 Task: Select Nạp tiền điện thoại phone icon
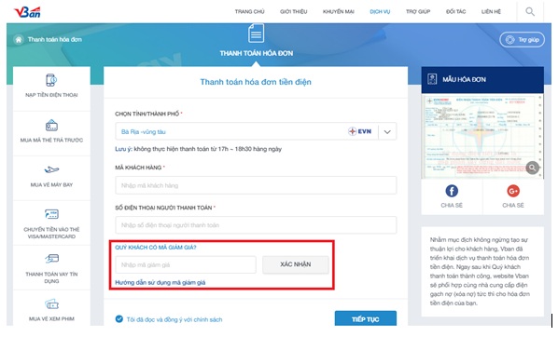51,80
